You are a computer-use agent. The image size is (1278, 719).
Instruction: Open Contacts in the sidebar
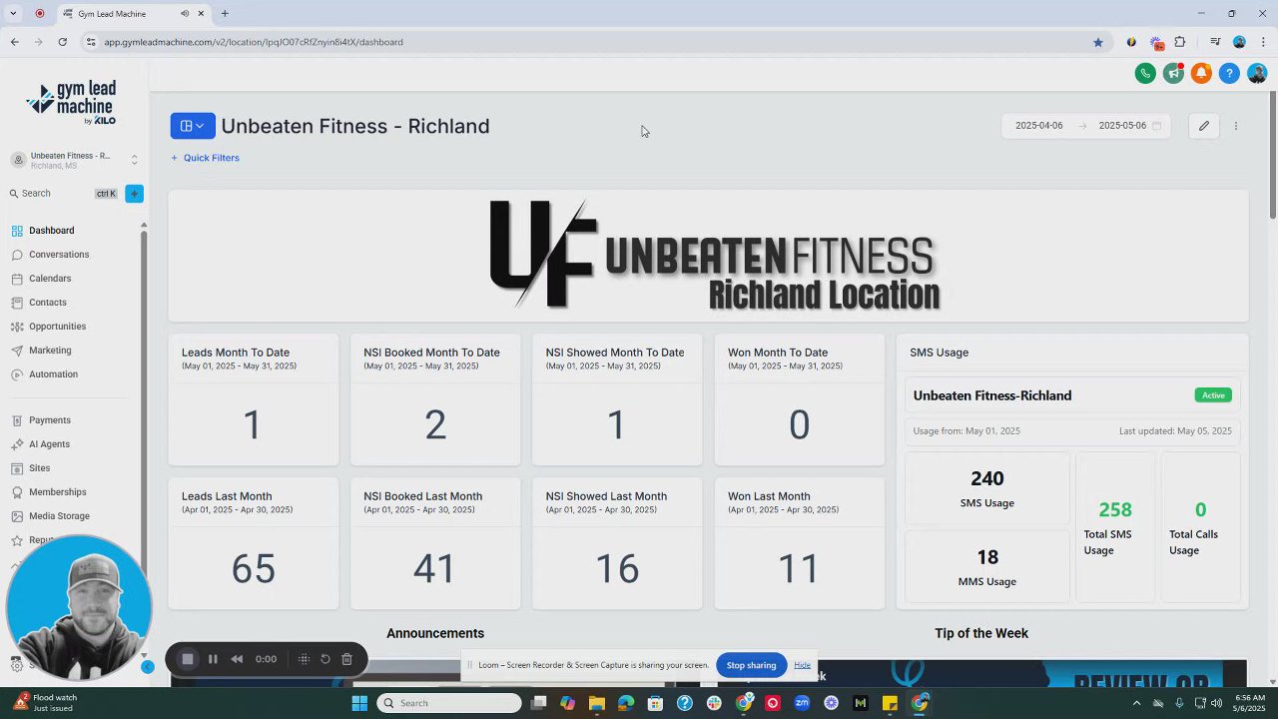click(x=48, y=303)
